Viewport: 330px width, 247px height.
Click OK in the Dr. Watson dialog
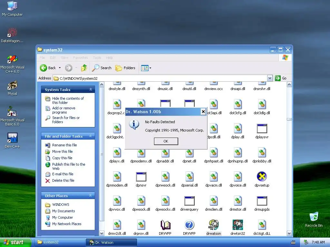[166, 141]
